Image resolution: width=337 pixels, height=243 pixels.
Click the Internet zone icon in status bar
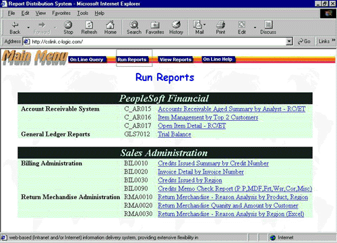[273, 238]
